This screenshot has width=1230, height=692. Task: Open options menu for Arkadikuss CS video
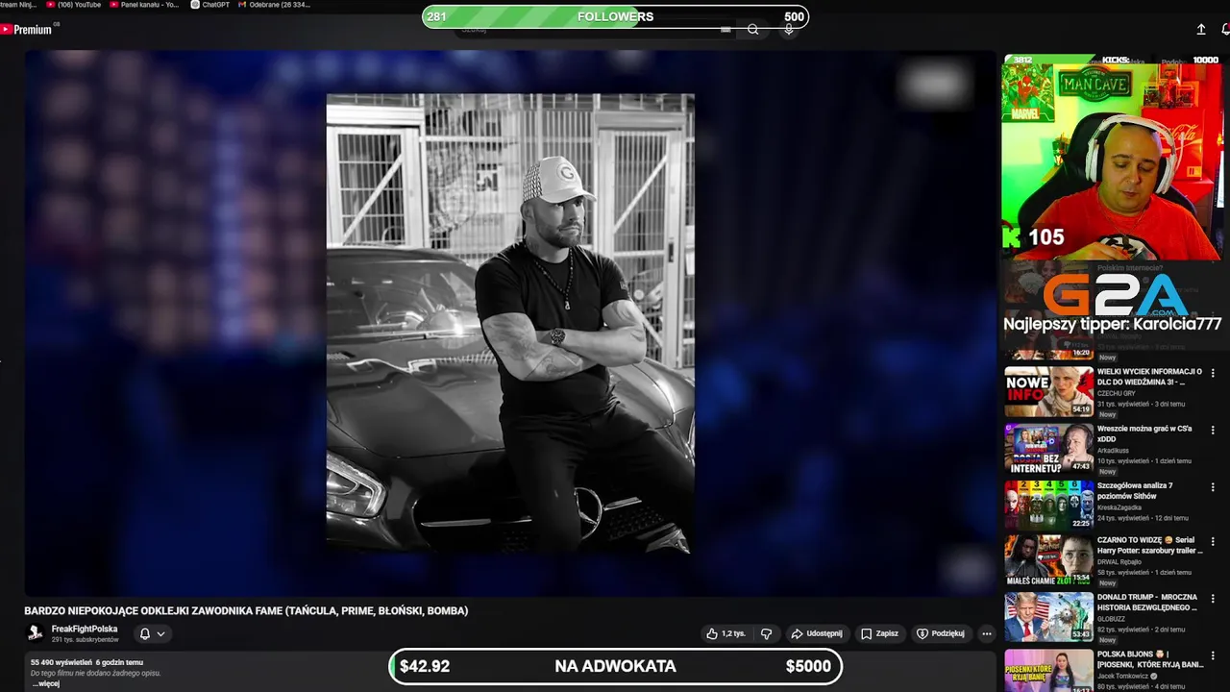[x=1213, y=430]
